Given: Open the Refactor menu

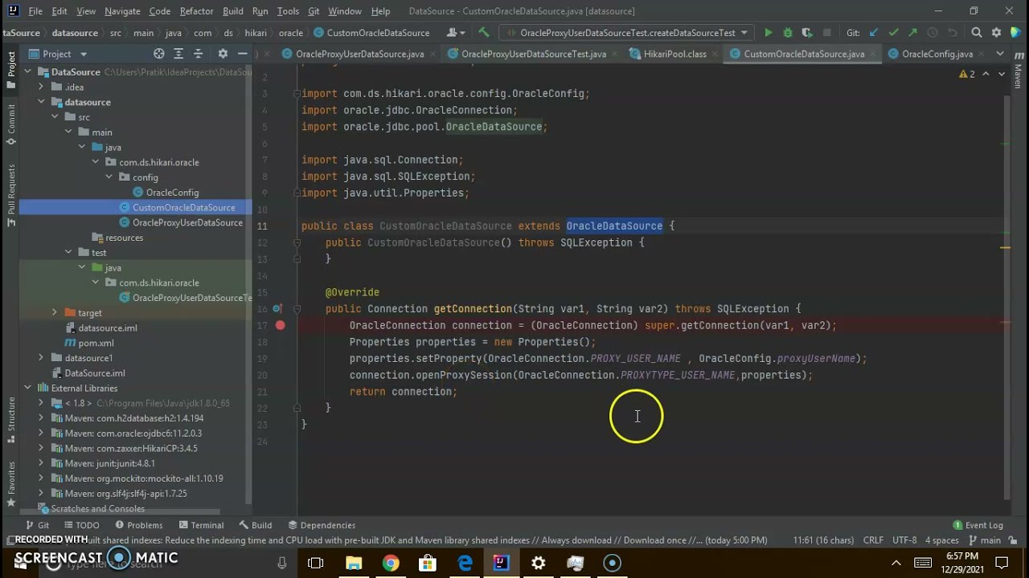Looking at the screenshot, I should (196, 11).
